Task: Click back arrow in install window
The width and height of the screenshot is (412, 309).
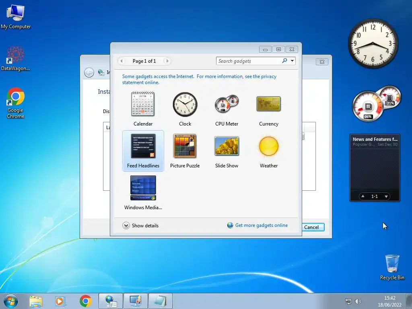Action: [x=89, y=72]
